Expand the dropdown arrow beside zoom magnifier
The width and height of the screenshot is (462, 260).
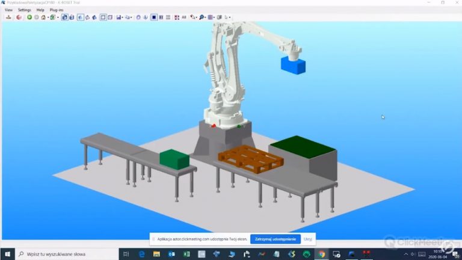206,17
